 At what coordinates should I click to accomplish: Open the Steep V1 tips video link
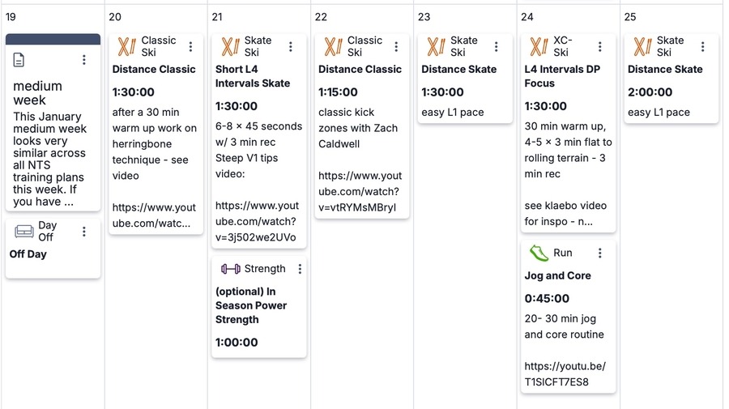coord(256,221)
